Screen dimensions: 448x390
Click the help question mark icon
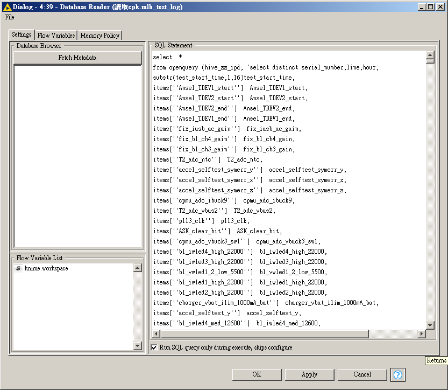[x=398, y=375]
